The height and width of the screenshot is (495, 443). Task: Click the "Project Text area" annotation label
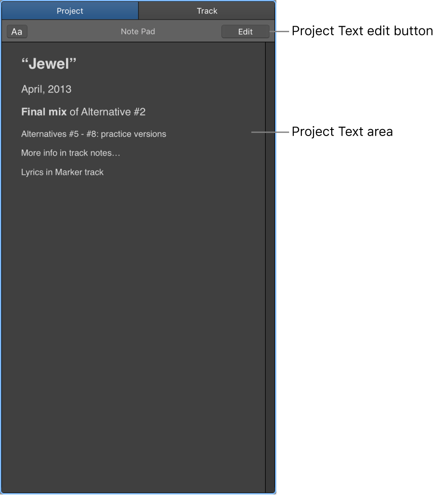tap(342, 132)
